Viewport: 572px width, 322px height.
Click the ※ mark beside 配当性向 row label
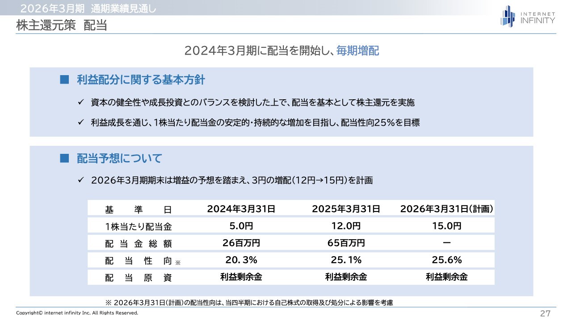pyautogui.click(x=178, y=263)
